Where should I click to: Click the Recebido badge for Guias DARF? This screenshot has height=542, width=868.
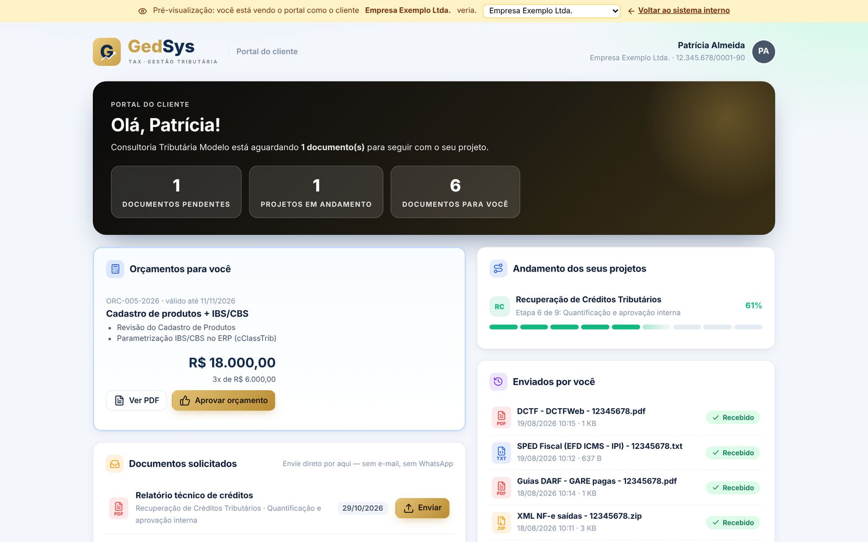tap(733, 488)
